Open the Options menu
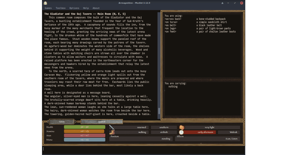Screen dimensions: 287x155 click(x=74, y=8)
